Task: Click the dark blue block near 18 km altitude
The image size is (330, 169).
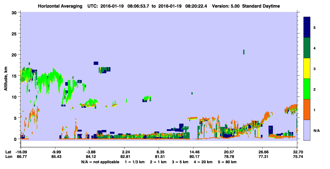Action: 96,63
